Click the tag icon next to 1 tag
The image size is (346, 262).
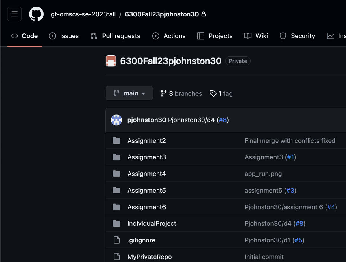pos(213,93)
